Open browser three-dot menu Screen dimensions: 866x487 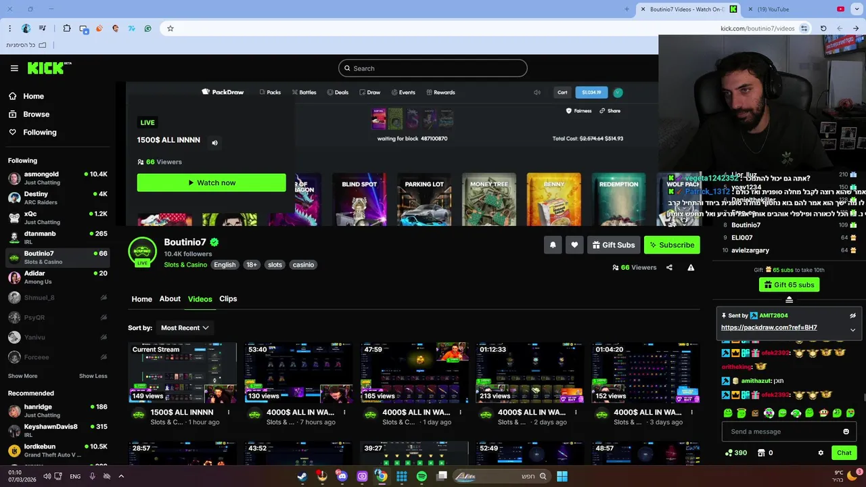(x=9, y=28)
